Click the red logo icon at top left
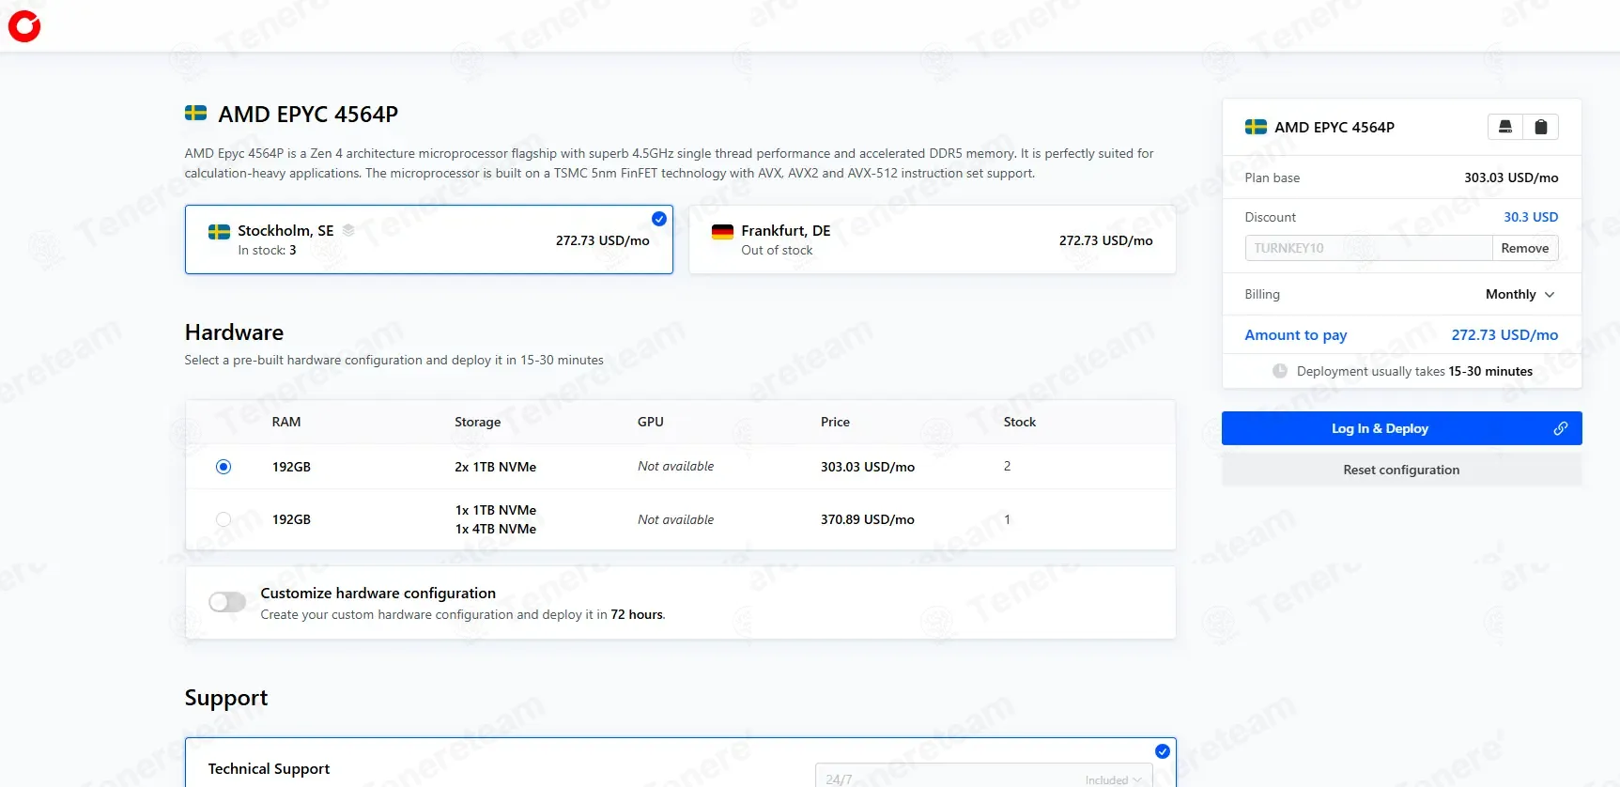The image size is (1620, 787). point(24,26)
